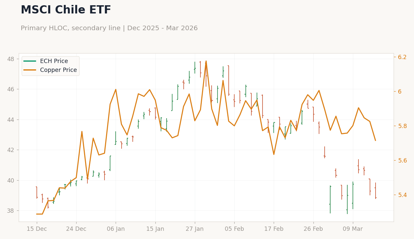
Task: Click the green HLOC bar at 09 Mar
Action: 353,195
